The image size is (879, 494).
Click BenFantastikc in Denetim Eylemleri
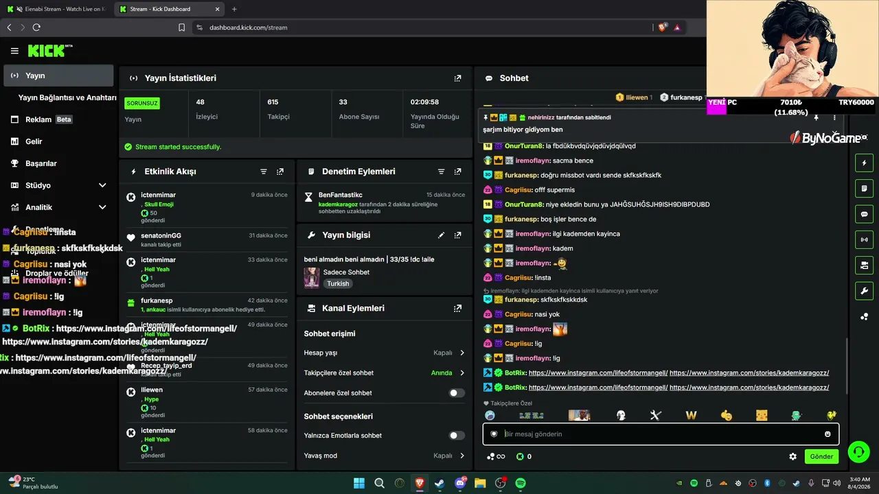(x=340, y=195)
